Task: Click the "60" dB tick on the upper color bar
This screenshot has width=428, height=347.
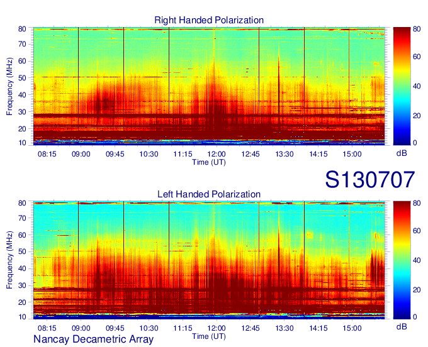Action: pos(417,57)
